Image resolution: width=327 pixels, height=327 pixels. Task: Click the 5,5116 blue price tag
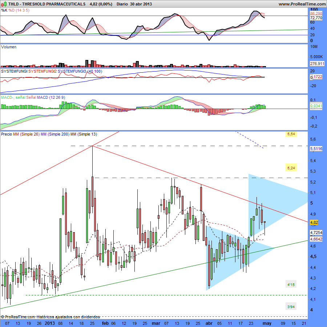pos(316,149)
